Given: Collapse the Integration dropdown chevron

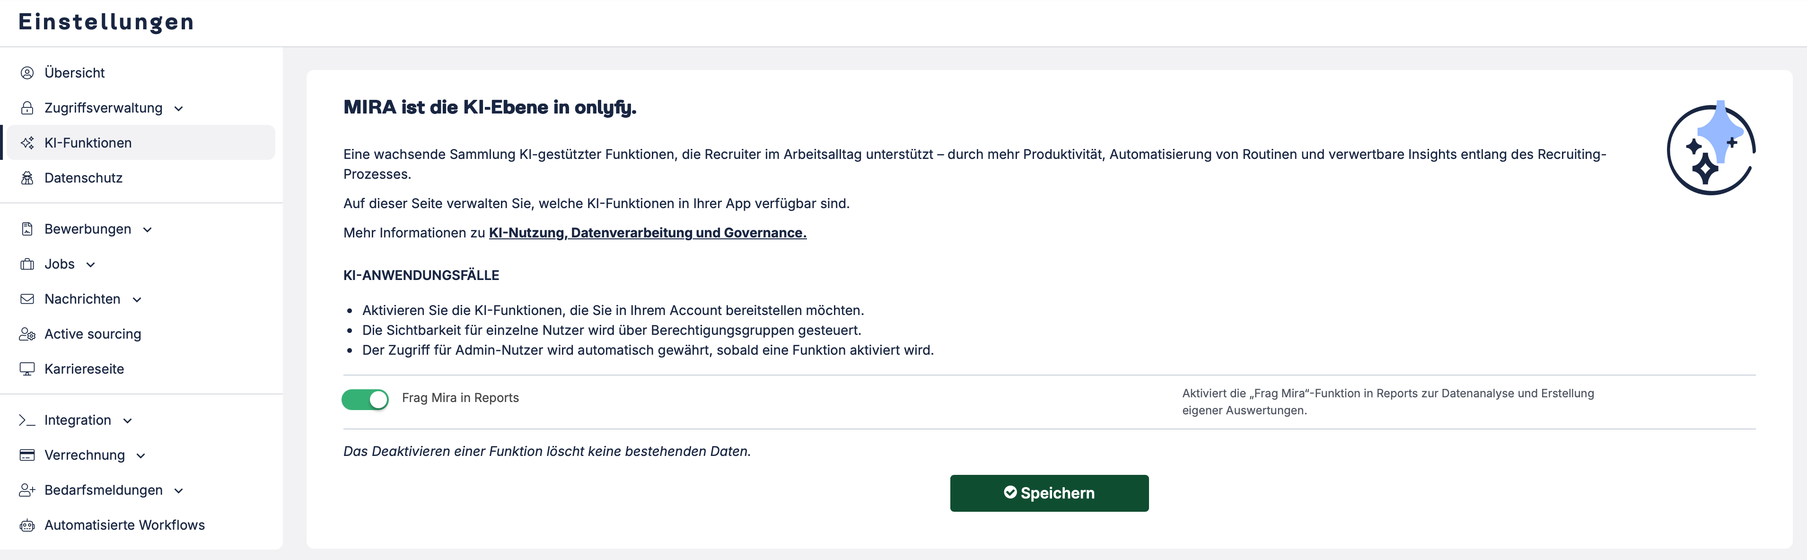Looking at the screenshot, I should 127,421.
